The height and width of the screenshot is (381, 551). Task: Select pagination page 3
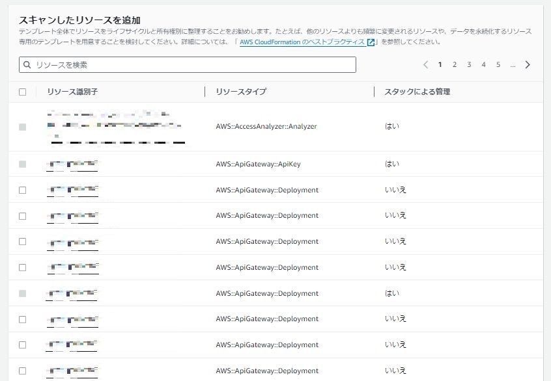[469, 64]
